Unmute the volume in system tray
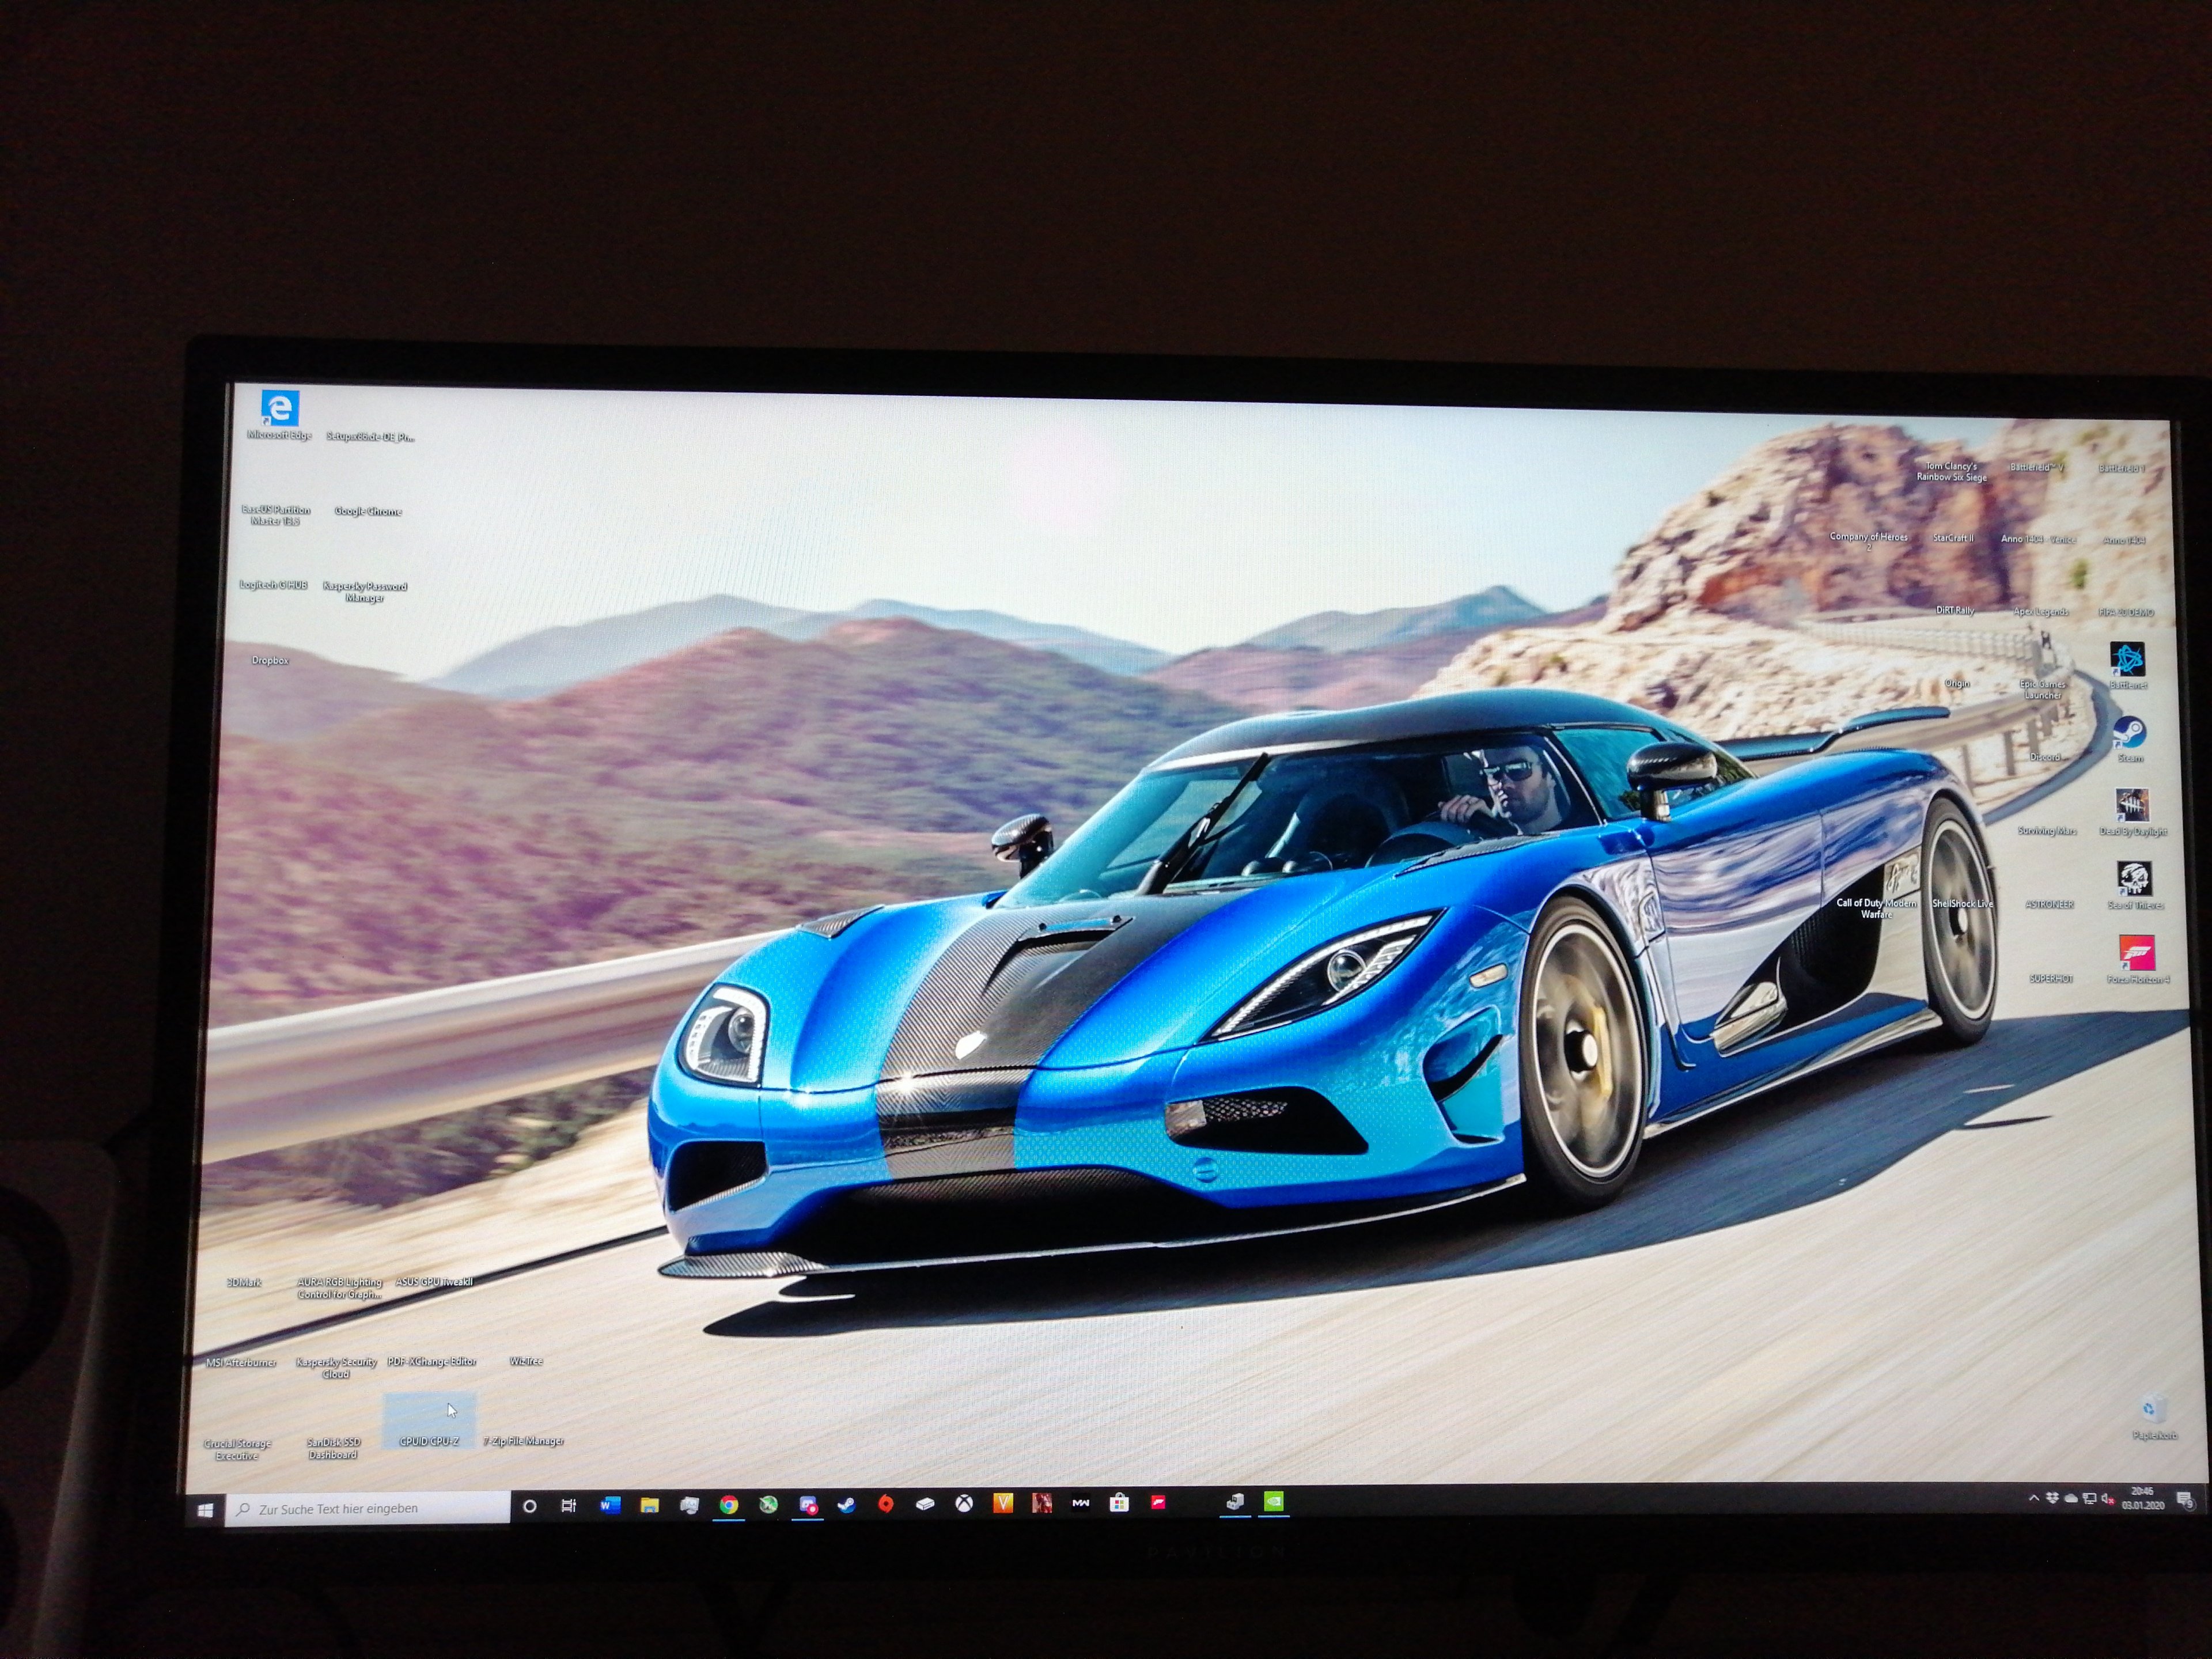 pyautogui.click(x=2108, y=1499)
